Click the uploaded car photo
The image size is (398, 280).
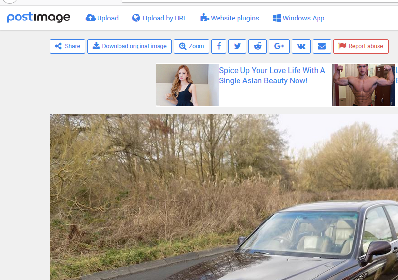tap(224, 197)
